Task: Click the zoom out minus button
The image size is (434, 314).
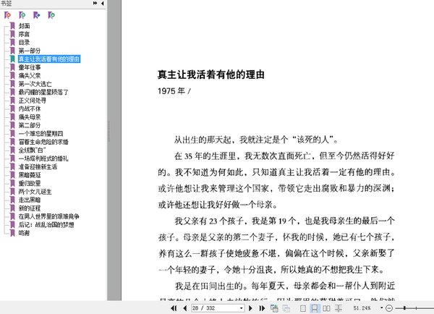Action: (389, 308)
